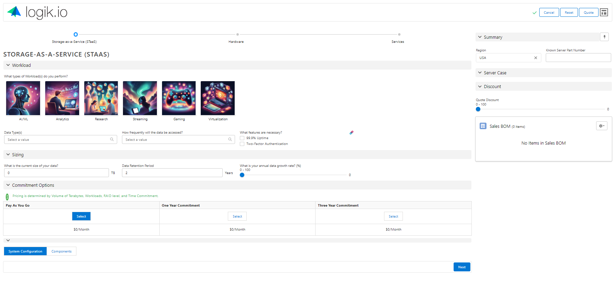
Task: Click the link icon near features
Action: (x=351, y=133)
